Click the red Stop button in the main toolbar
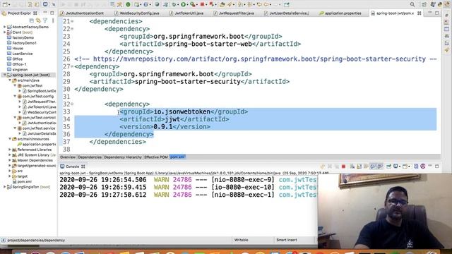The width and height of the screenshot is (452, 254). (x=203, y=4)
